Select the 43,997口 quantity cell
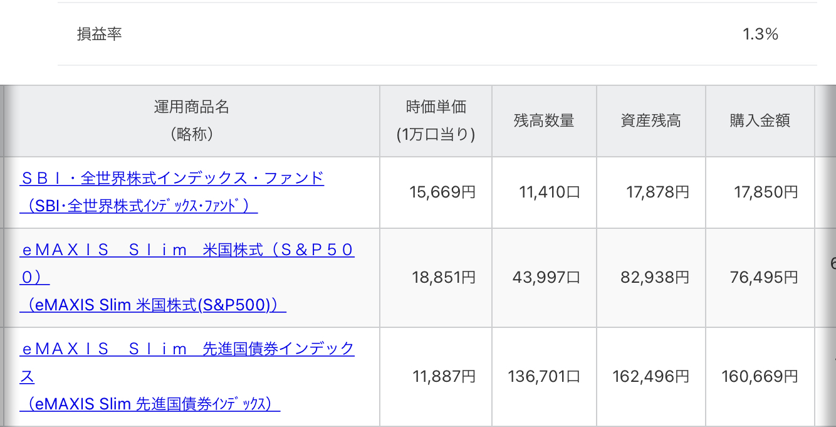836x427 pixels. pyautogui.click(x=544, y=278)
